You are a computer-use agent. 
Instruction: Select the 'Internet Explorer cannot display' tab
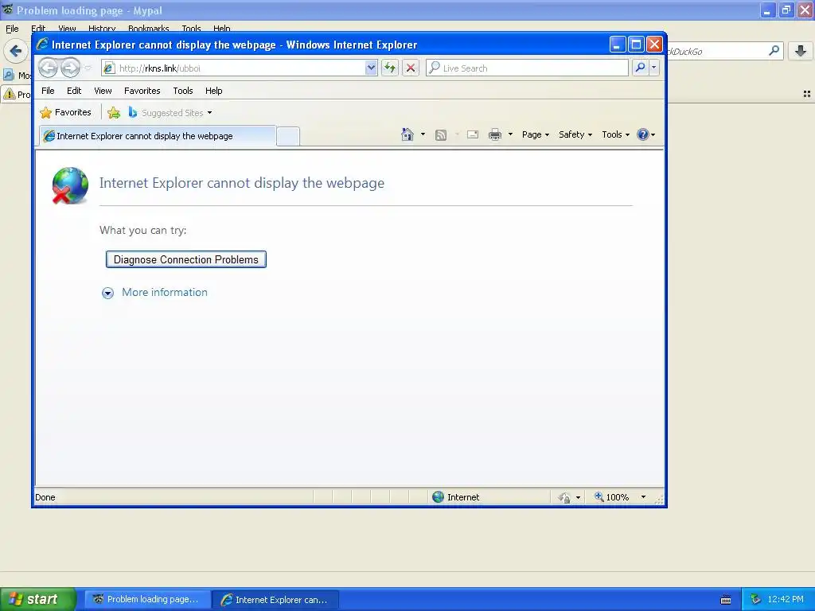(158, 136)
